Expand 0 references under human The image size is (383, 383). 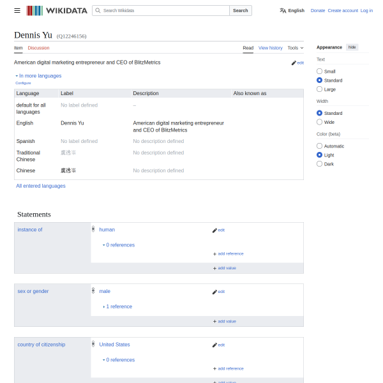(x=119, y=245)
